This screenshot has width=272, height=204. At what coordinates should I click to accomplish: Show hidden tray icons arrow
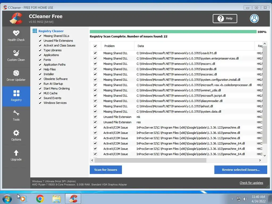232,199
